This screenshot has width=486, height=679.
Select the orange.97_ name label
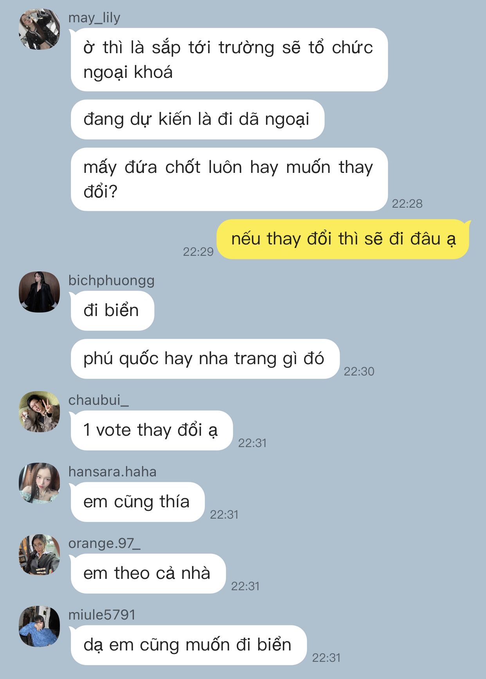104,544
